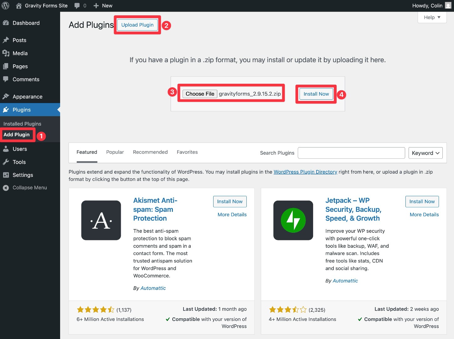
Task: Install the Jetpack plugin
Action: [x=422, y=202]
